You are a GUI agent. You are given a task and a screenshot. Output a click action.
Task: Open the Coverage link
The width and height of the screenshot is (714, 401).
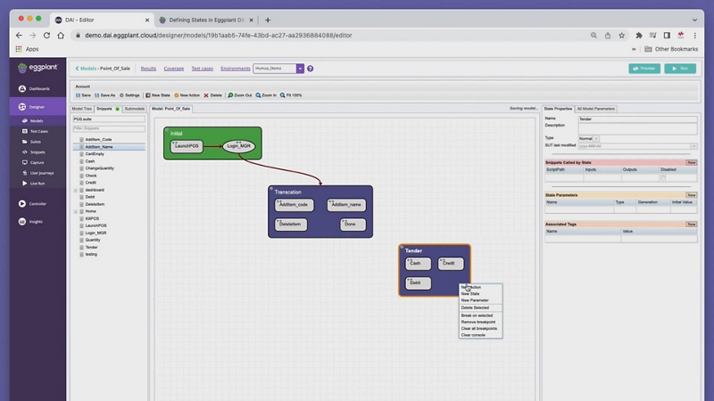[x=174, y=69]
